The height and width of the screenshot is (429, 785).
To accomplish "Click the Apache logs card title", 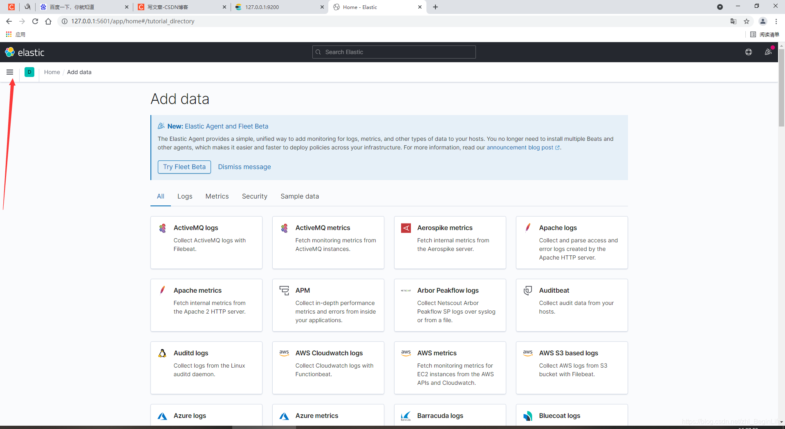I will (x=558, y=228).
